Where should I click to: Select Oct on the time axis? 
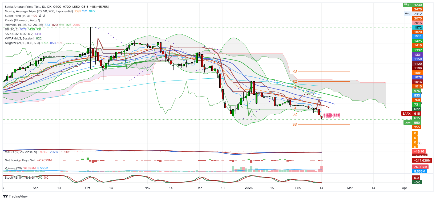pyautogui.click(x=88, y=188)
